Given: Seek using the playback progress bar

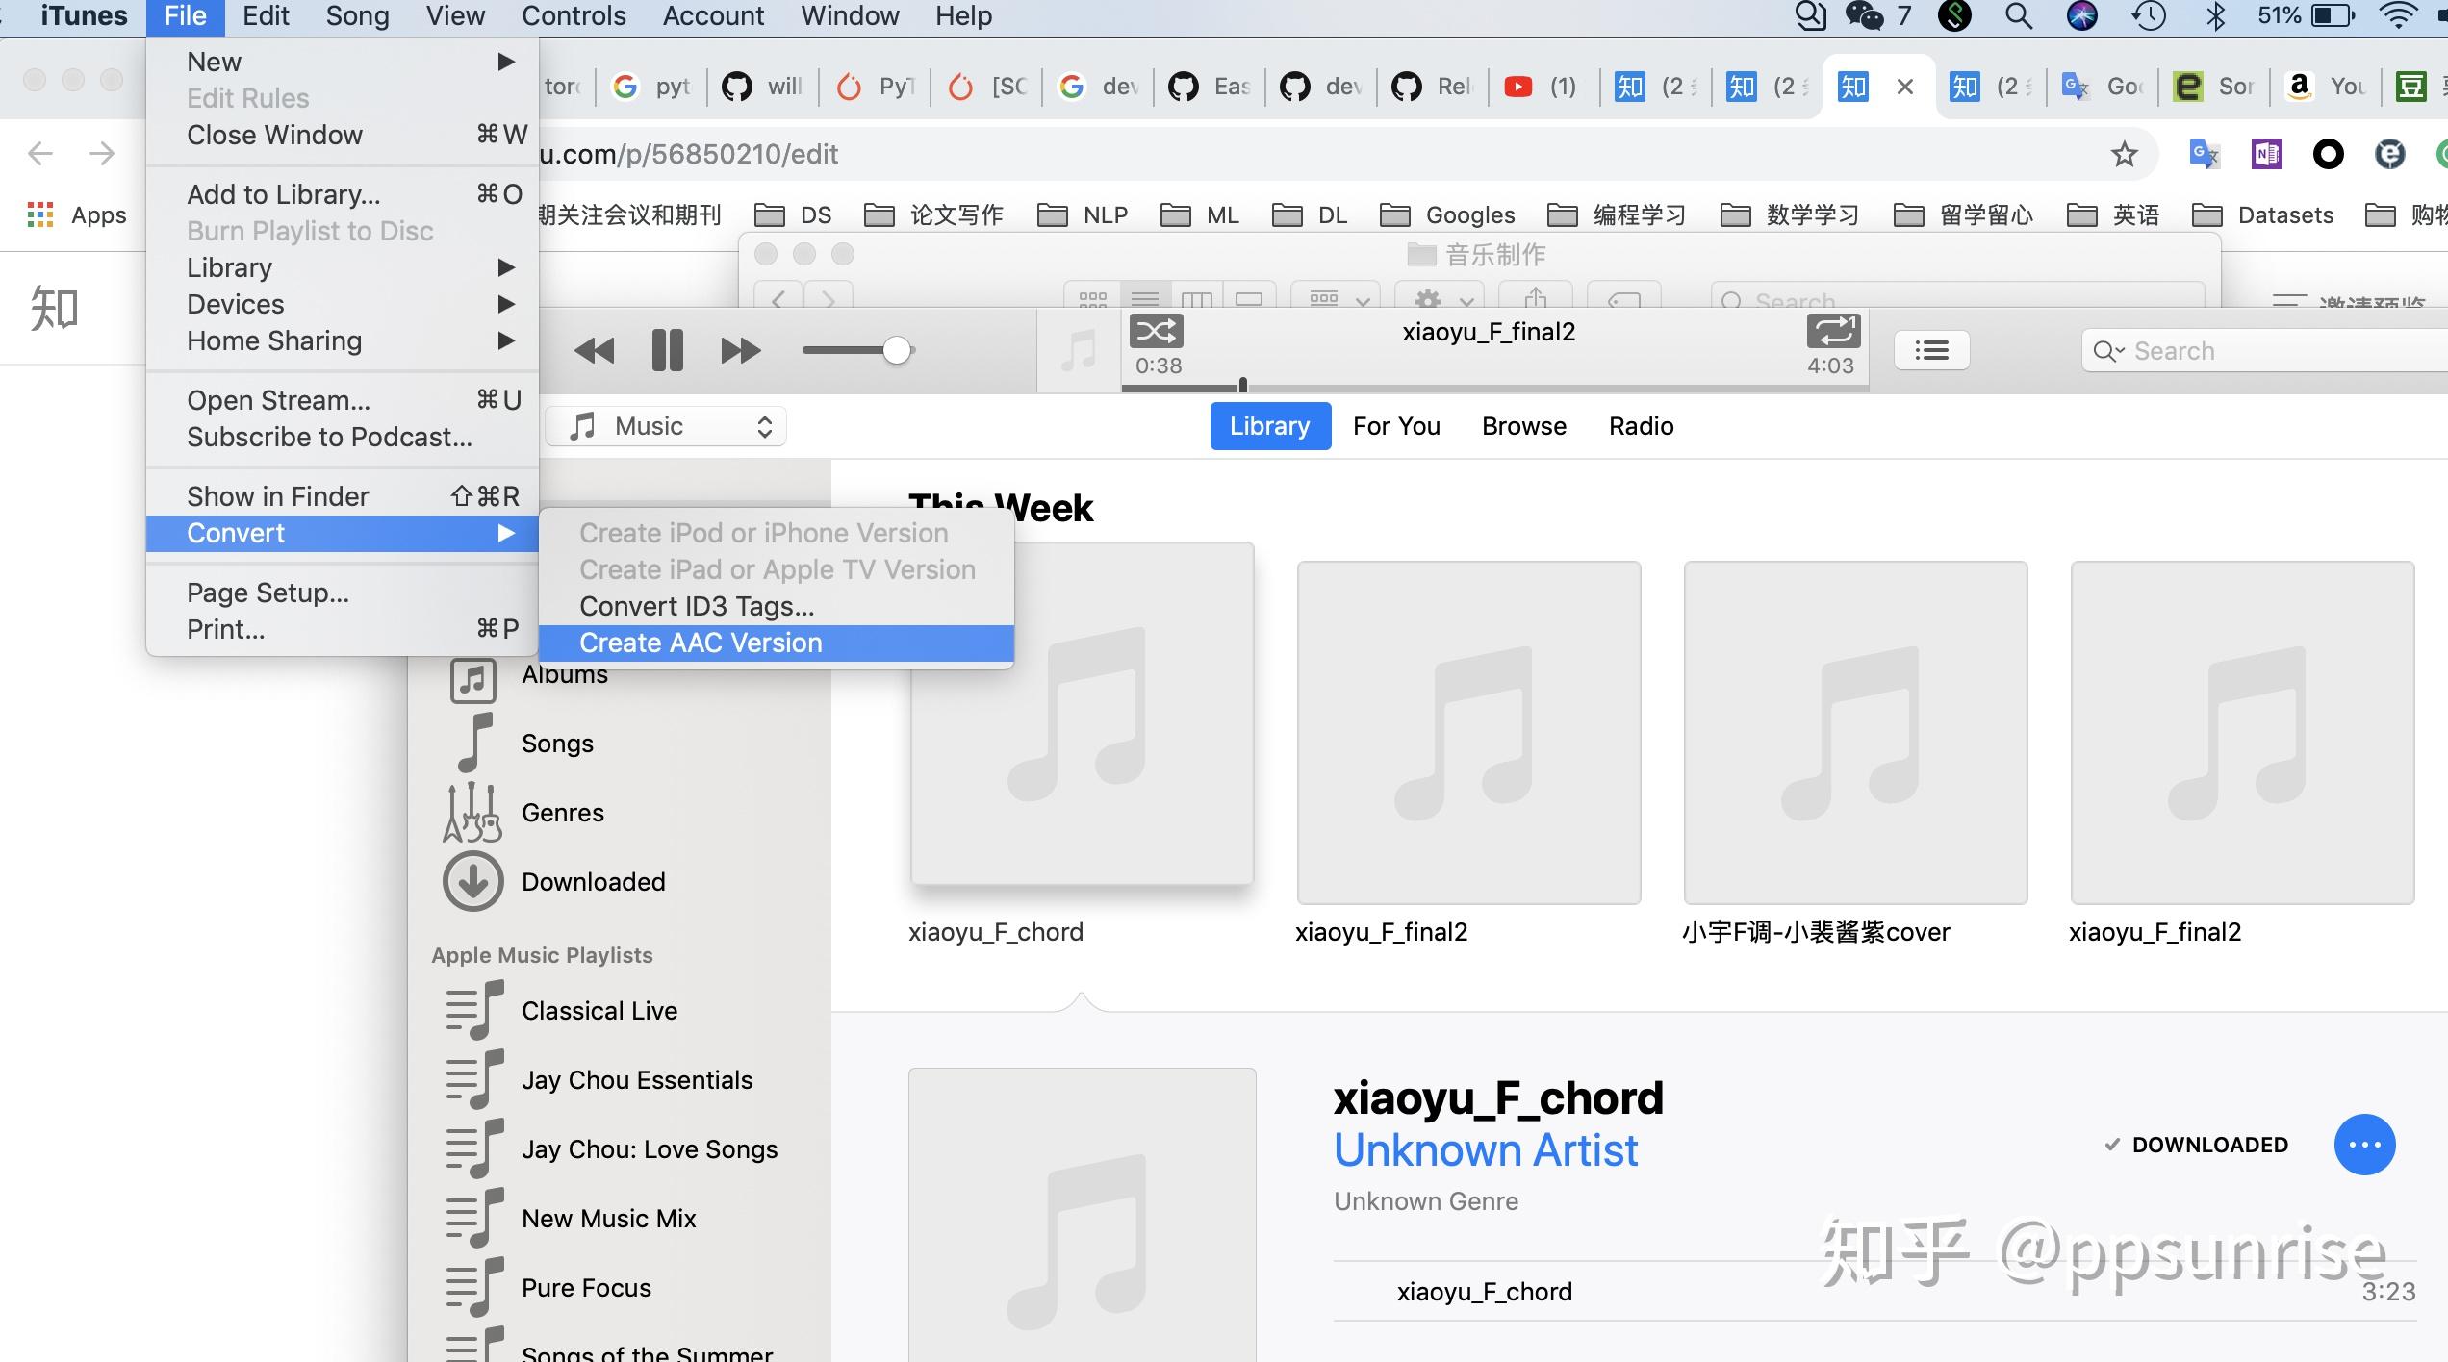Looking at the screenshot, I should [1494, 387].
